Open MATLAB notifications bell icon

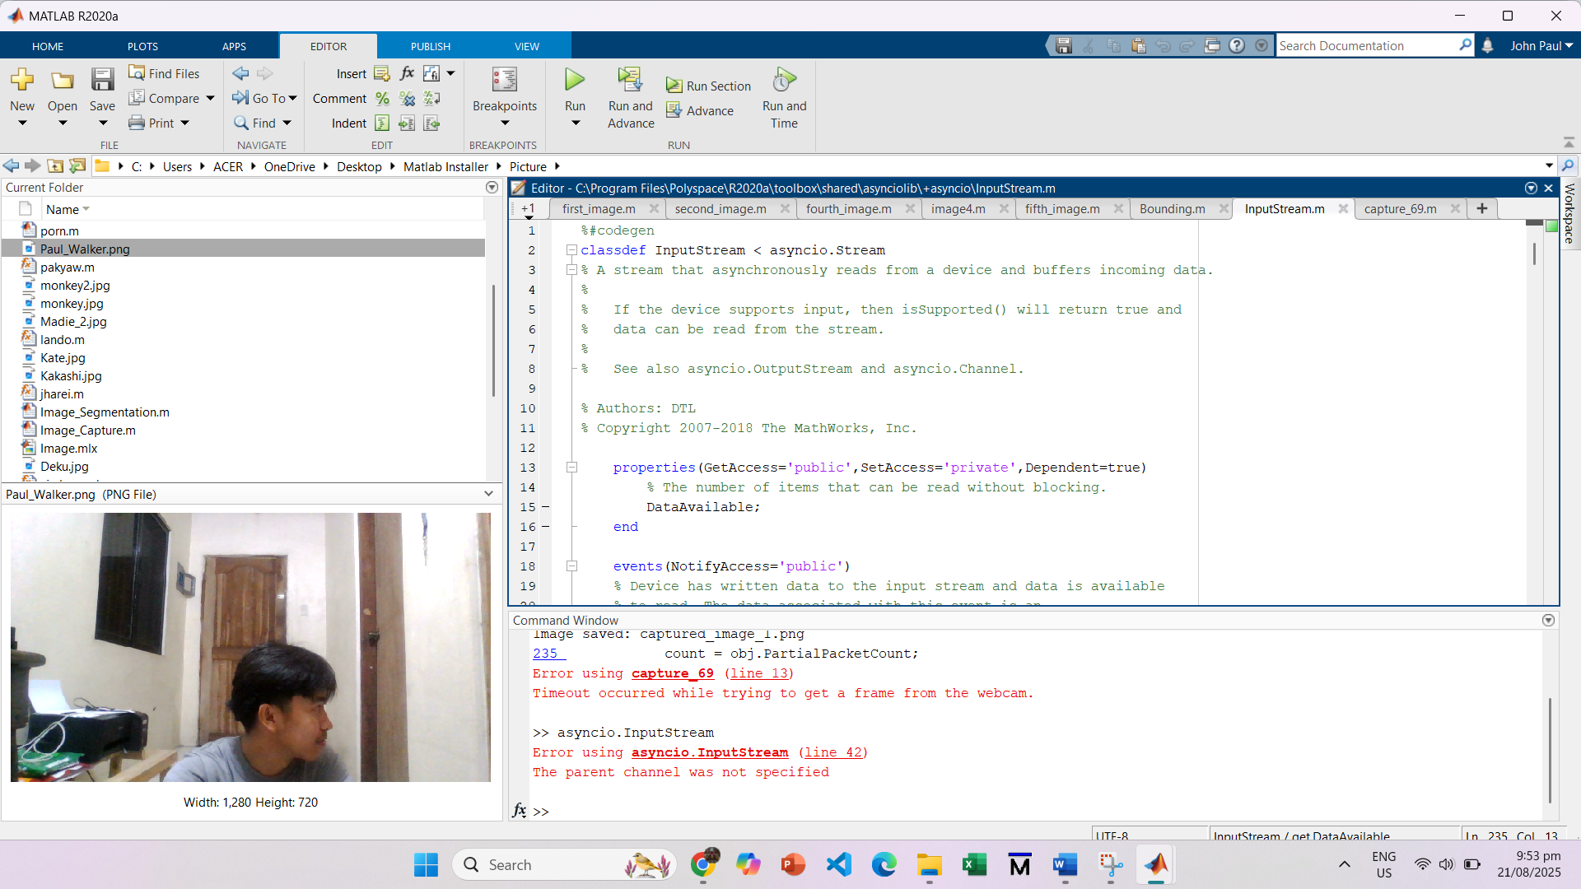click(x=1487, y=46)
